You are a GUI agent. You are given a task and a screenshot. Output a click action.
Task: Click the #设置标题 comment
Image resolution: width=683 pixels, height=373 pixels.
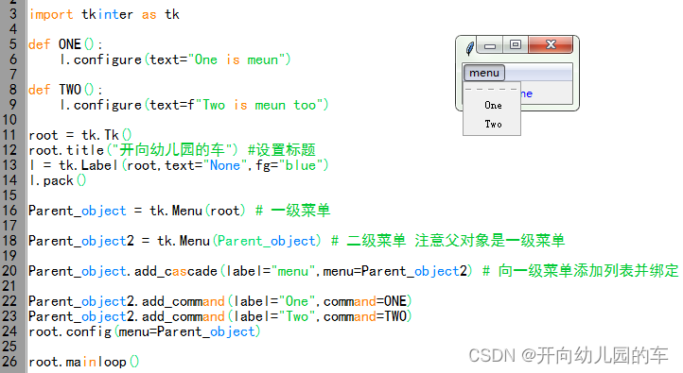pos(281,150)
